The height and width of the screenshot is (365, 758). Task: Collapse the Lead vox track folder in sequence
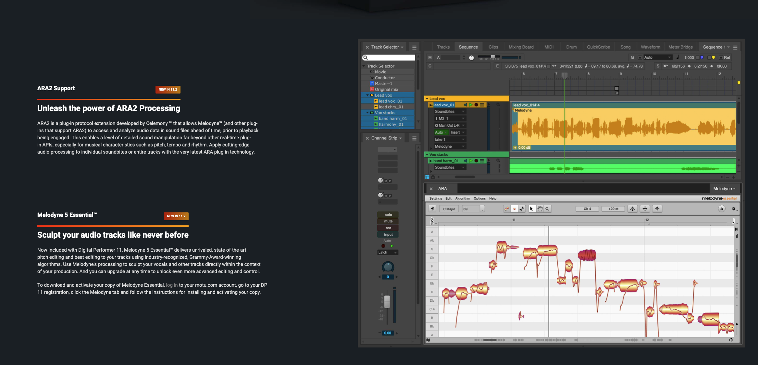pyautogui.click(x=427, y=98)
